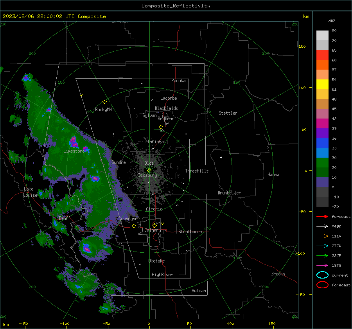Image resolution: width=352 pixels, height=329 pixels.
Task: Click the Hanna label
Action: [x=273, y=174]
